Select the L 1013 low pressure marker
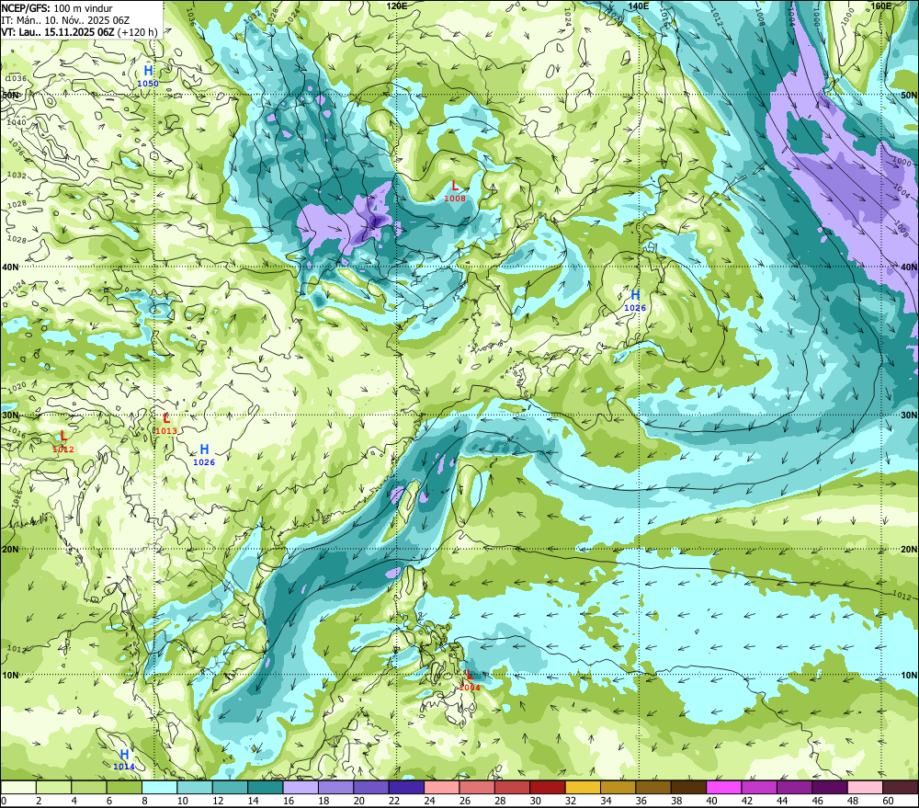The height and width of the screenshot is (808, 919). click(x=166, y=424)
